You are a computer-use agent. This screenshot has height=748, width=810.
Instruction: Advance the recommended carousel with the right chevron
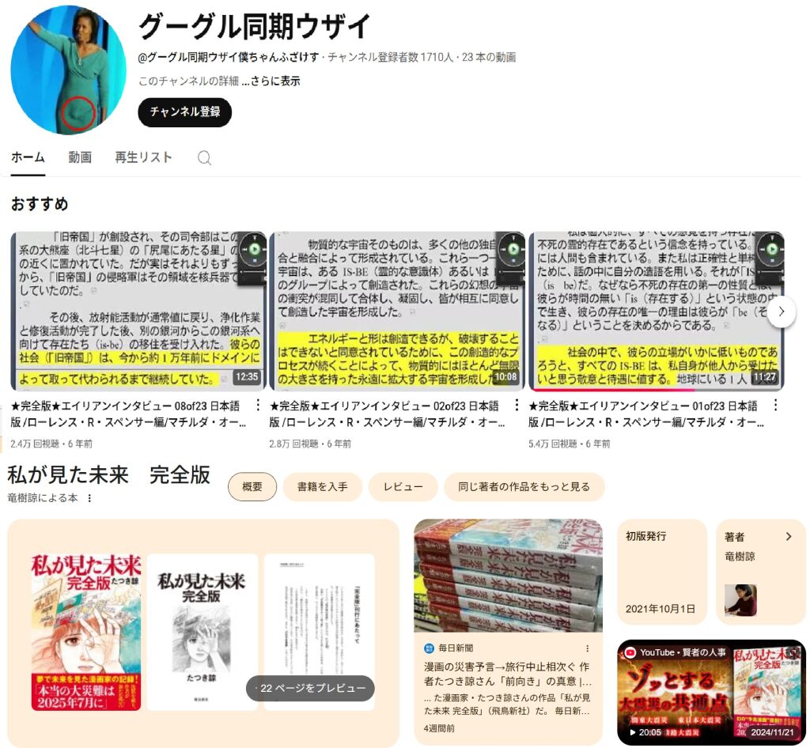[x=781, y=312]
